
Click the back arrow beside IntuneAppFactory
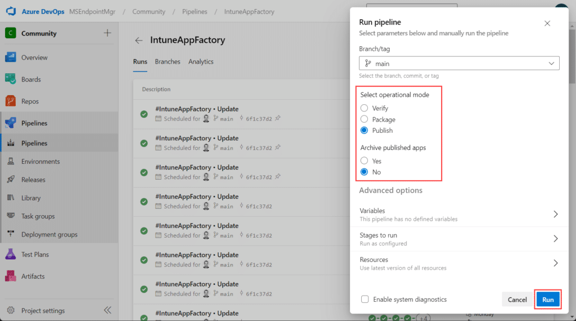point(138,41)
